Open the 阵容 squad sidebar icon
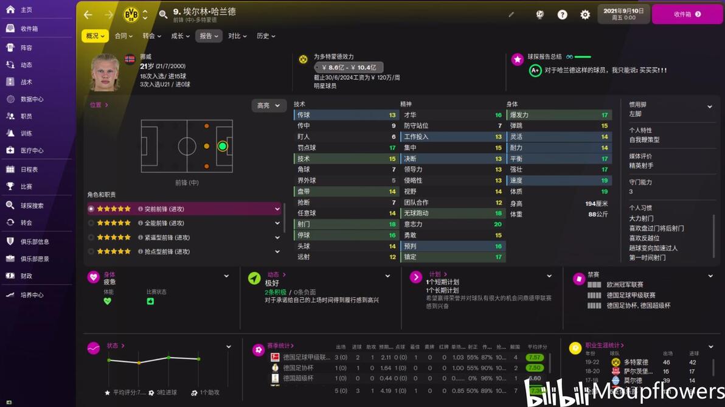This screenshot has width=725, height=407. [10, 47]
